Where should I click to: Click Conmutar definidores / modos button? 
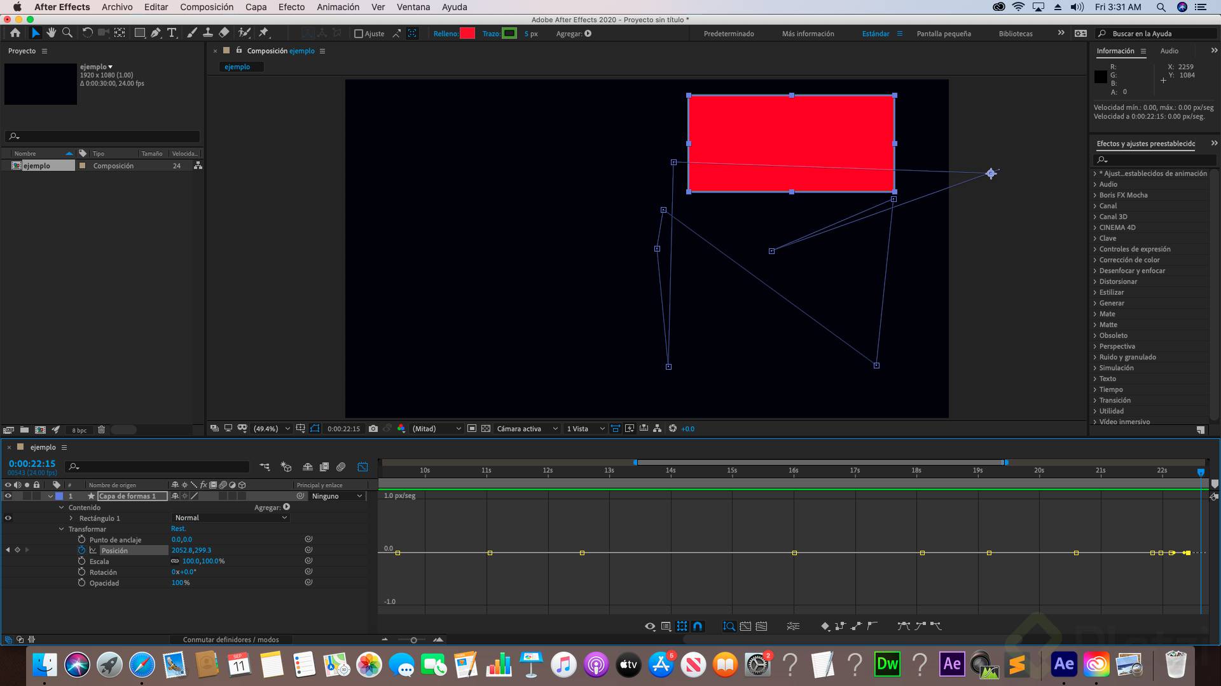(231, 640)
